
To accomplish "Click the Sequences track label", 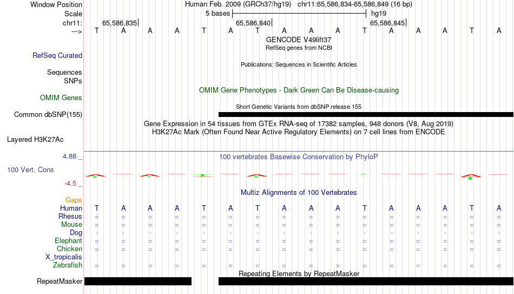I will pyautogui.click(x=64, y=72).
